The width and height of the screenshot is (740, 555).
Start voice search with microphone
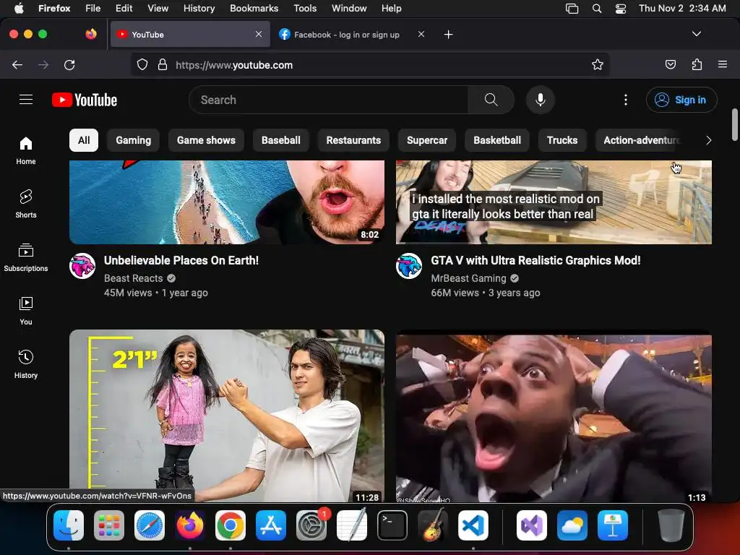click(x=541, y=100)
